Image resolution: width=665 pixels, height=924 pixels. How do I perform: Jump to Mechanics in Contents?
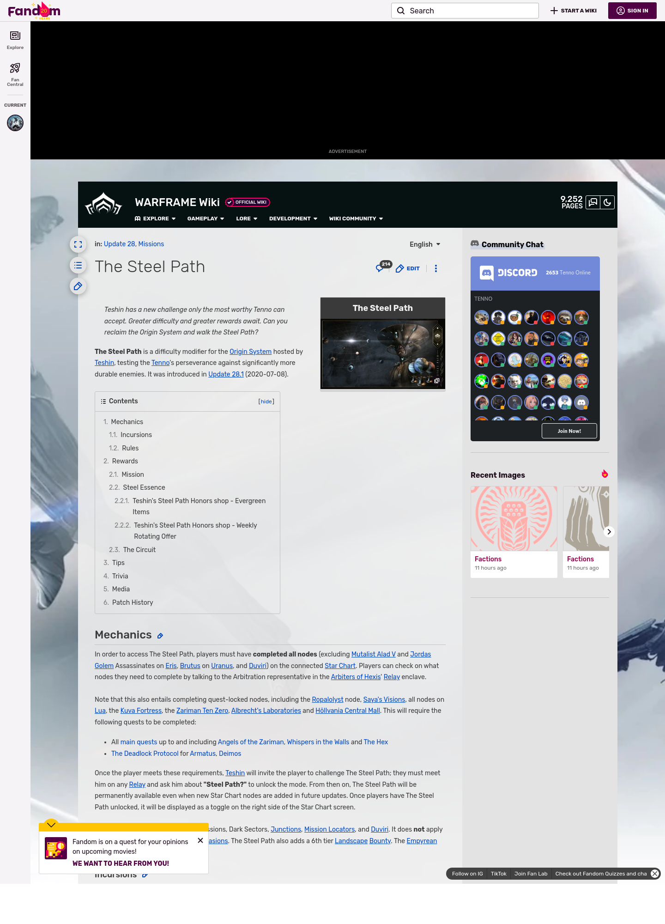coord(127,422)
